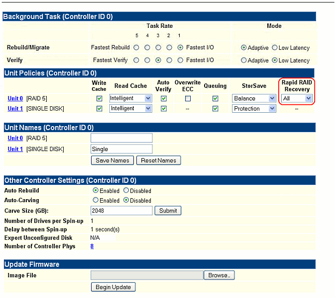The height and width of the screenshot is (298, 335).
Task: Select Enabled for Auto Rebuild
Action: pyautogui.click(x=96, y=190)
